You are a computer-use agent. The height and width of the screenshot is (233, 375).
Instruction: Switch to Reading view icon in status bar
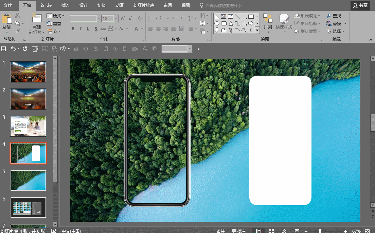[284, 231]
